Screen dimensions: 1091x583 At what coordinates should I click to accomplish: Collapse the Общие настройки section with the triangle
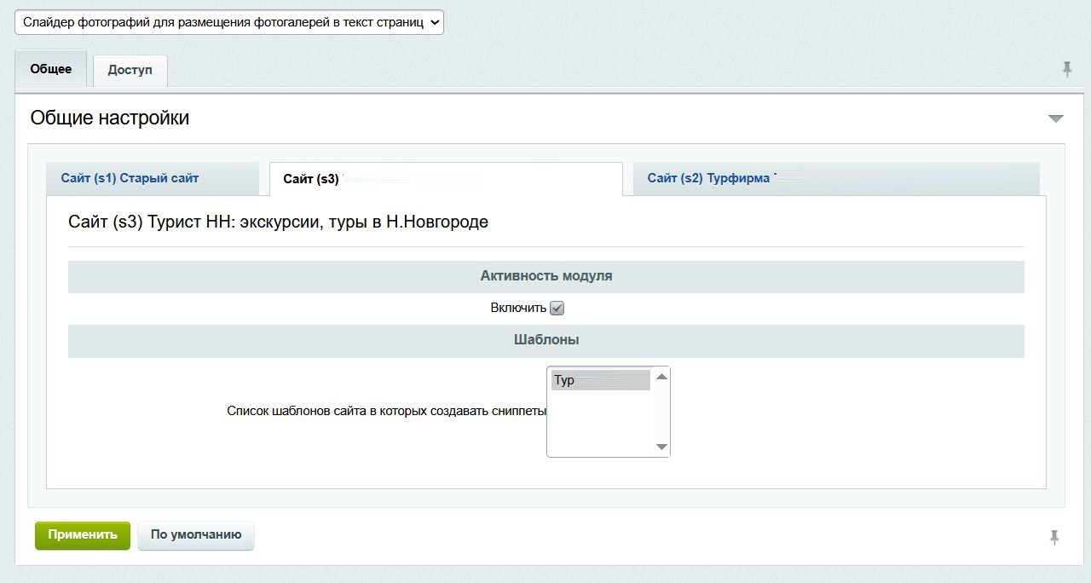pyautogui.click(x=1055, y=118)
